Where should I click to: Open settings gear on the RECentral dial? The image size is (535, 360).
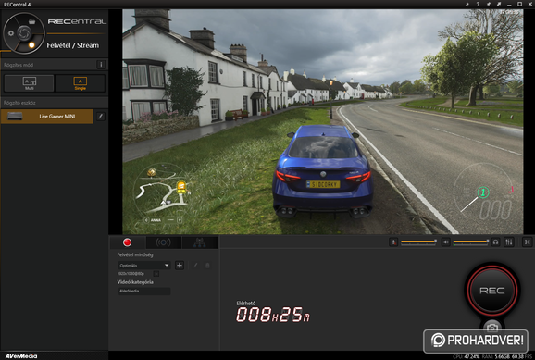(x=11, y=33)
